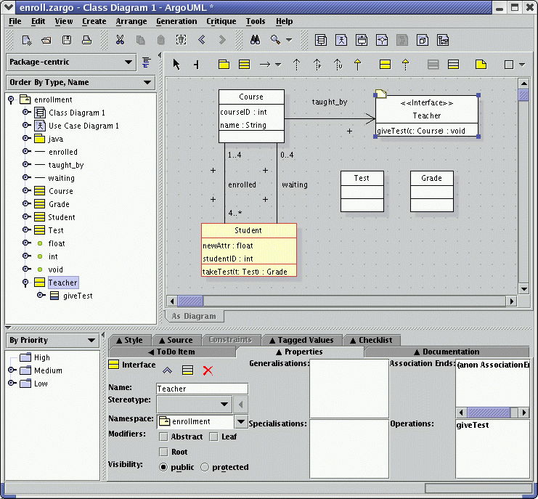Click the diagram horizontal scrollbar thumb
The image size is (538, 499).
point(190,301)
